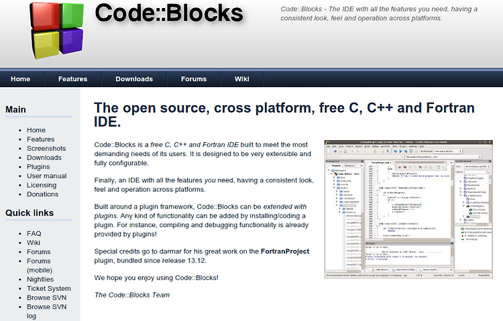Screen dimensions: 503x321
Task: Click the 'Quick links' sidebar heading
Action: (30, 213)
